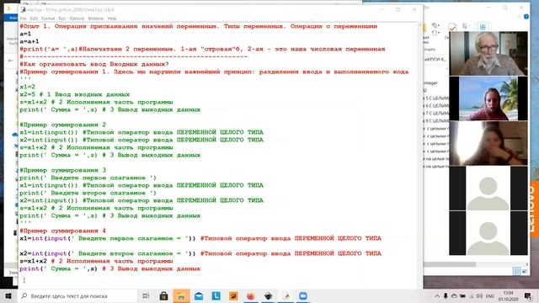
Task: Open Firefox from the taskbar
Action: click(251, 295)
